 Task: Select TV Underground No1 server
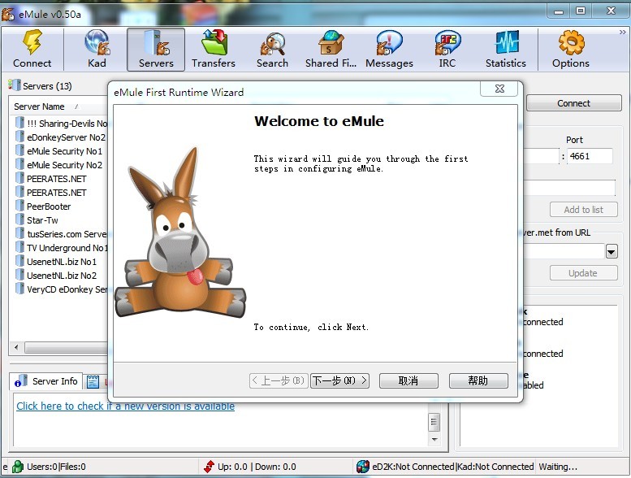(x=67, y=248)
